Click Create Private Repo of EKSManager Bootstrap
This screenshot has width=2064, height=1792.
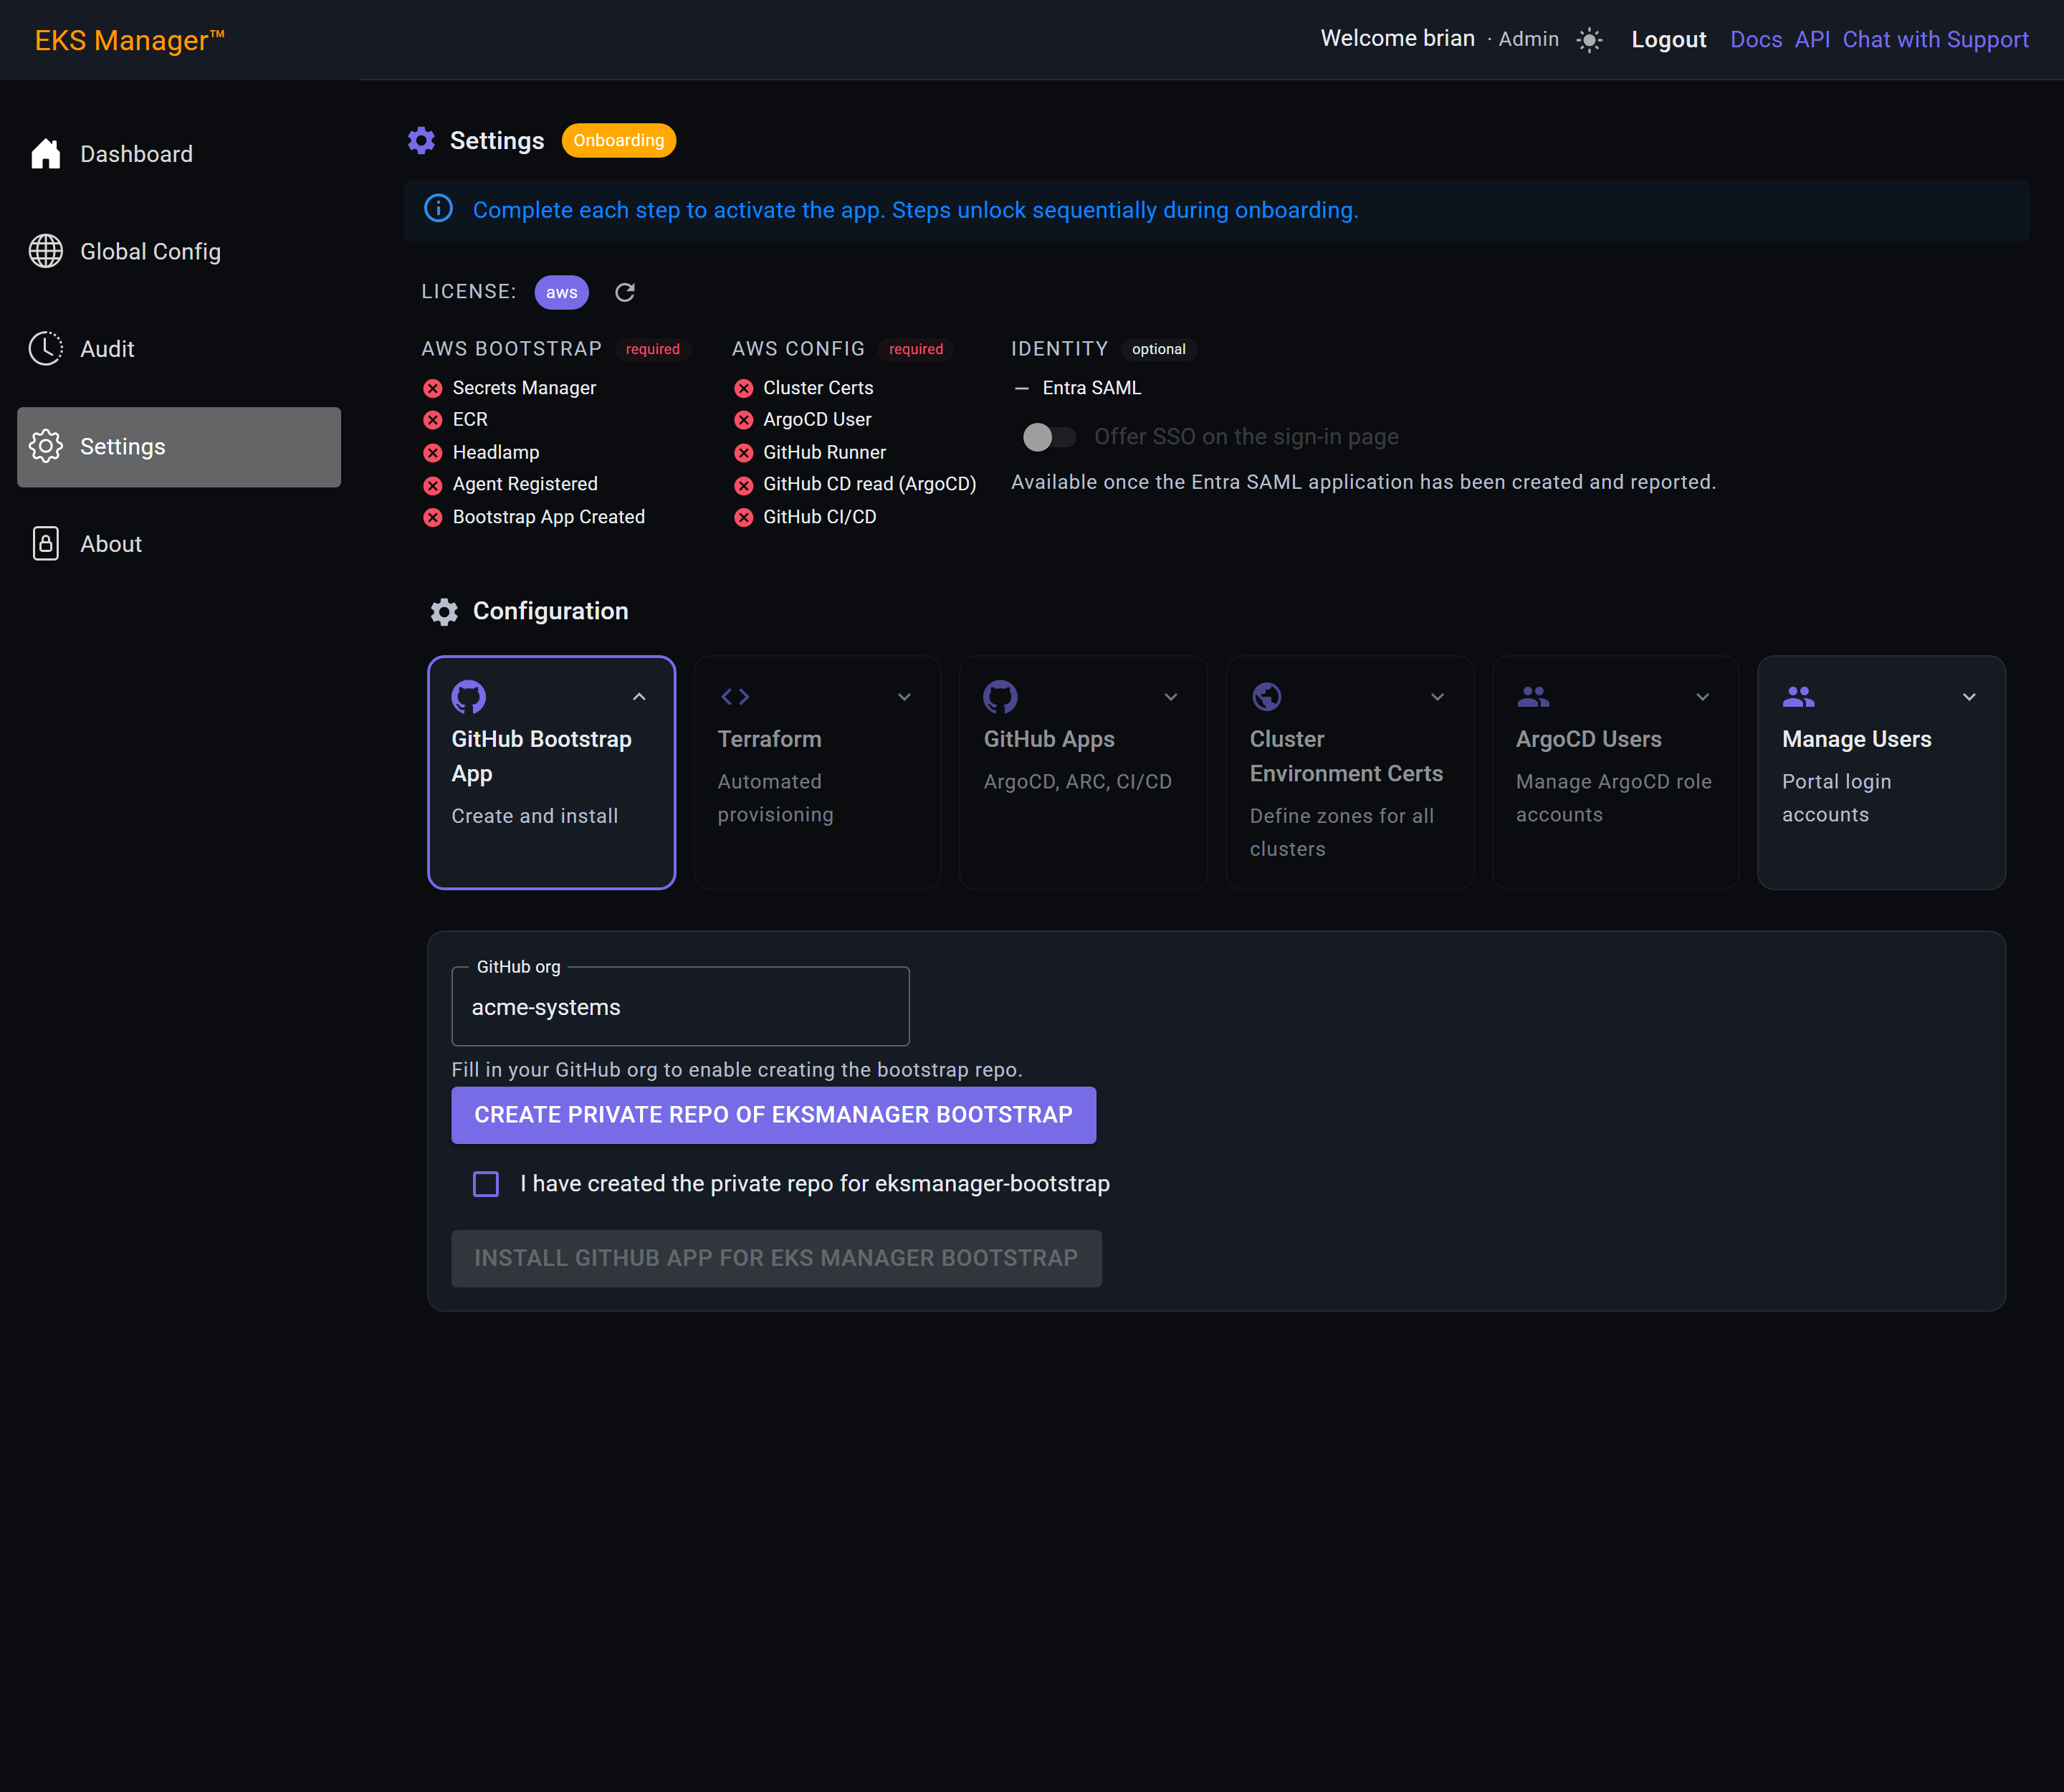(773, 1115)
